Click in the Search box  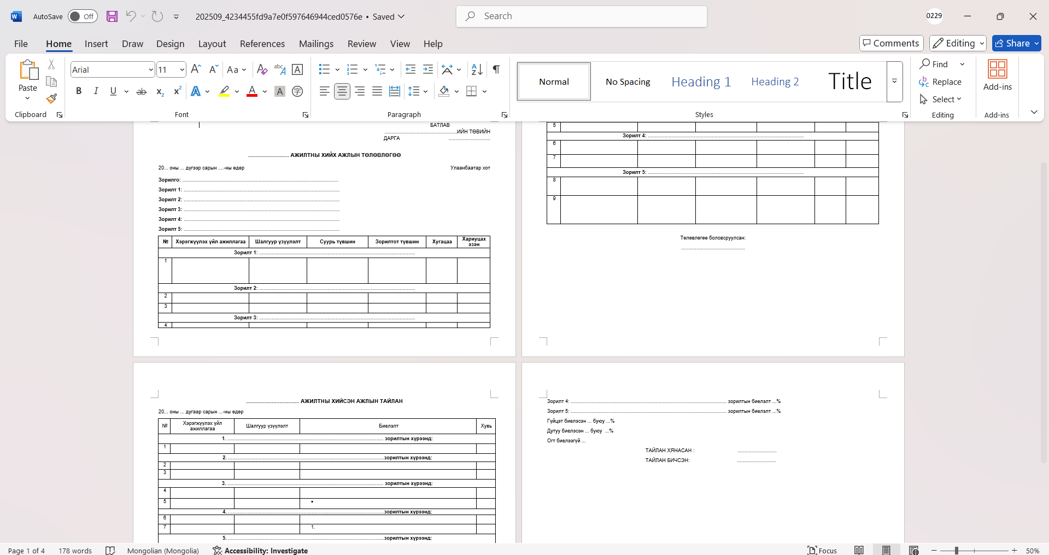(x=581, y=16)
